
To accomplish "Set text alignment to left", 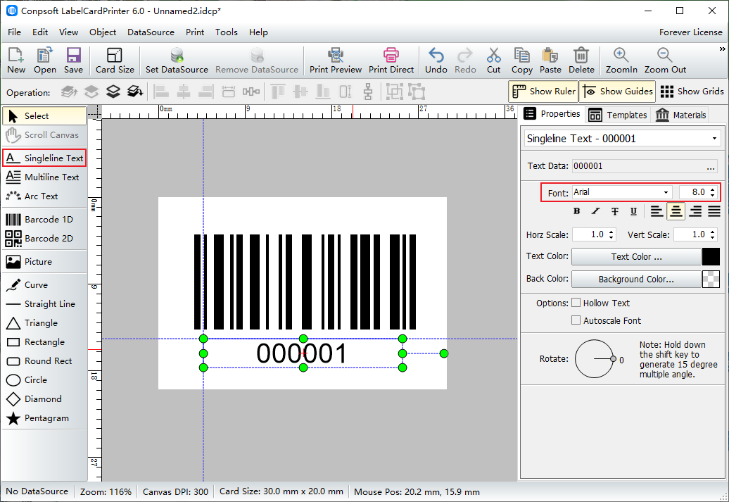I will (x=657, y=211).
